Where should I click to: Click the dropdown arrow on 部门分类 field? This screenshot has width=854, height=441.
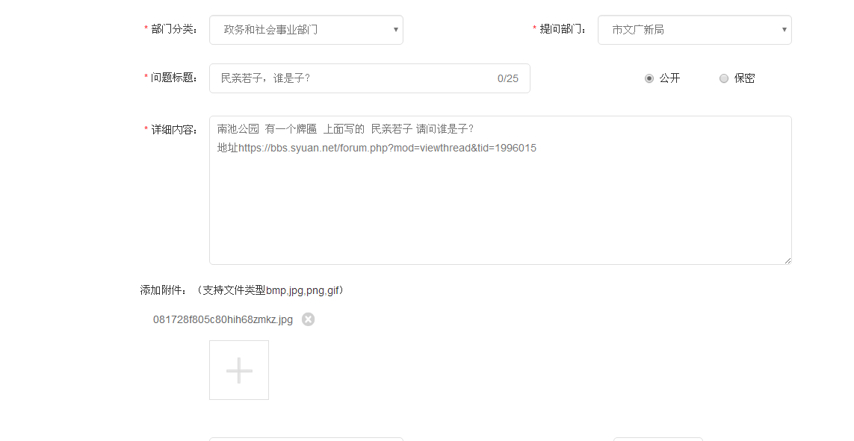[x=395, y=29]
